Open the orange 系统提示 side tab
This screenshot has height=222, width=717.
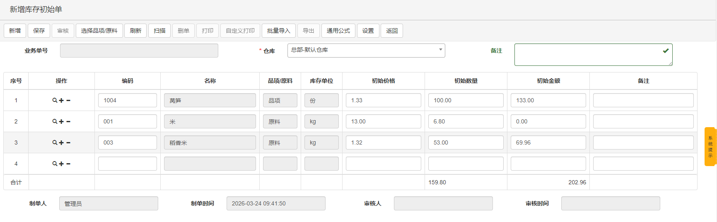(x=710, y=147)
